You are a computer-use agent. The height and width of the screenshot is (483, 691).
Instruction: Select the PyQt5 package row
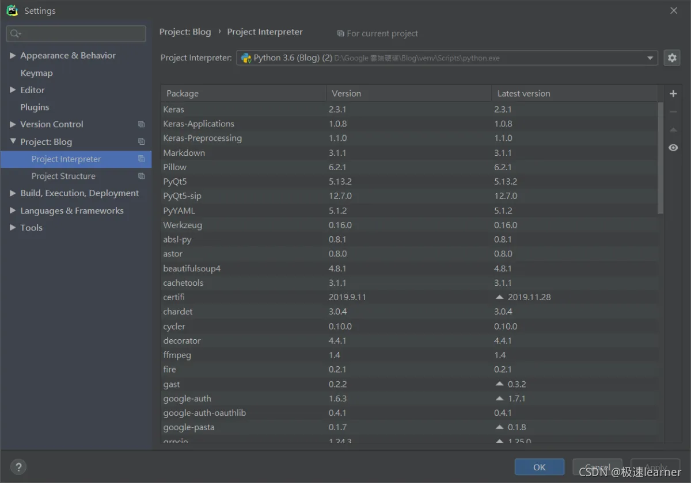(409, 182)
